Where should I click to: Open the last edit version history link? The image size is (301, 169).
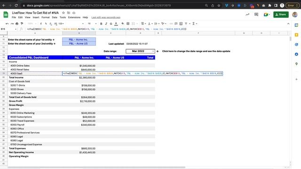(106, 17)
